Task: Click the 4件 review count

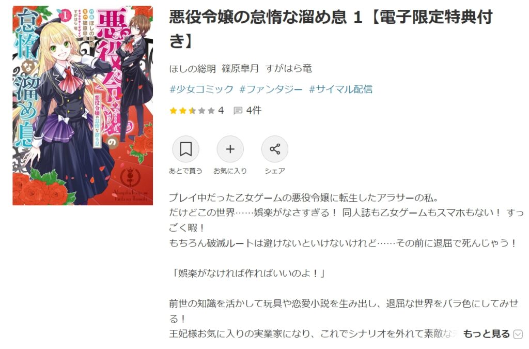Action: click(x=254, y=110)
